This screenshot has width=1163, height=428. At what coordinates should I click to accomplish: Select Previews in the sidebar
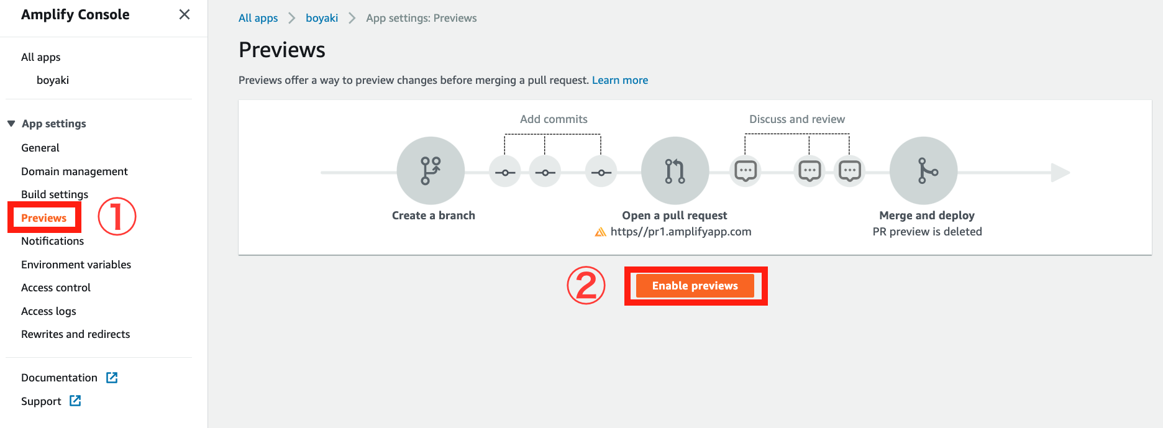(x=43, y=218)
